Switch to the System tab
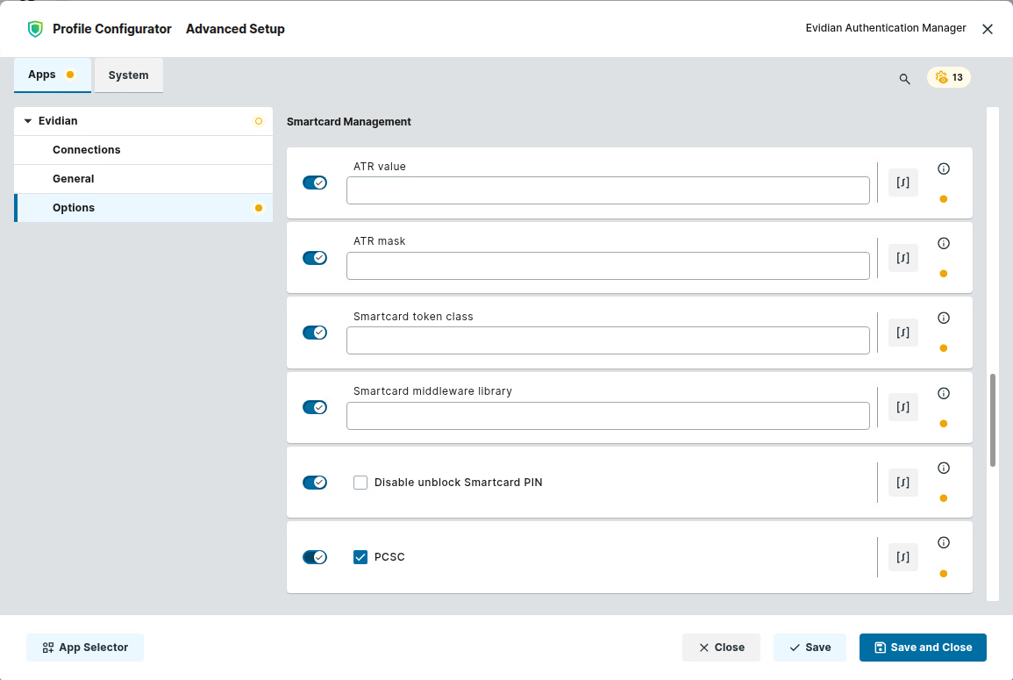 (129, 75)
